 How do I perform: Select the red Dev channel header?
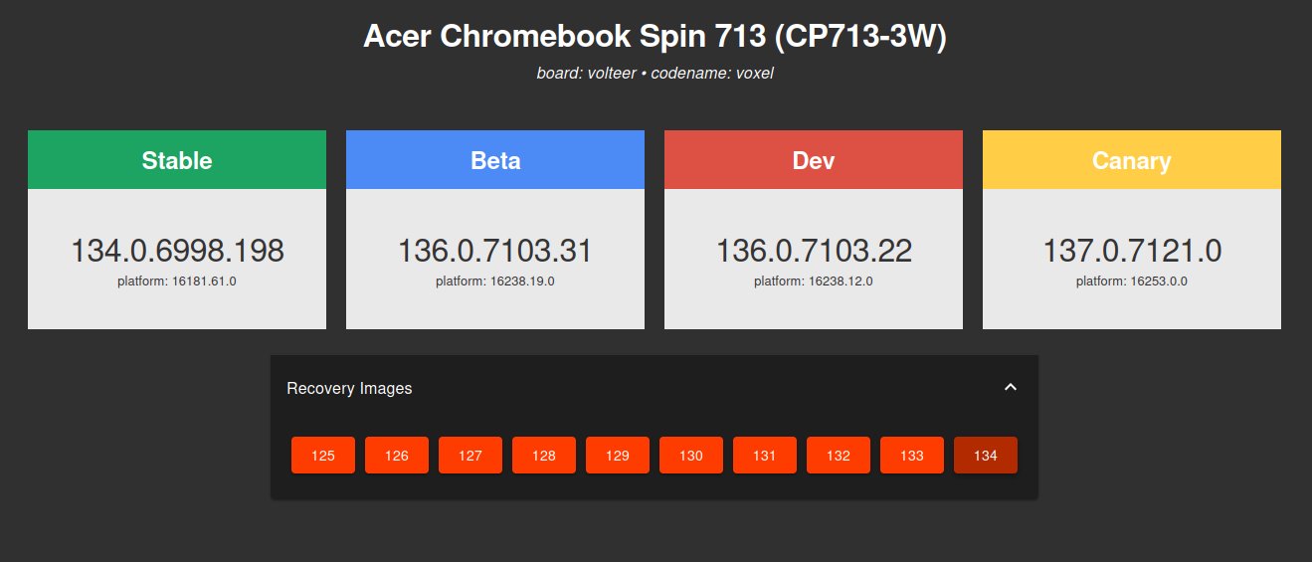(x=814, y=160)
